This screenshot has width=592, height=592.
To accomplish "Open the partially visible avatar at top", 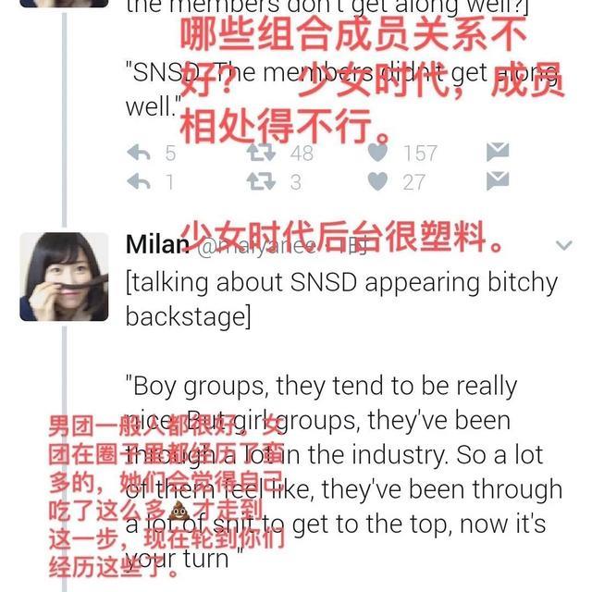I will [x=64, y=4].
